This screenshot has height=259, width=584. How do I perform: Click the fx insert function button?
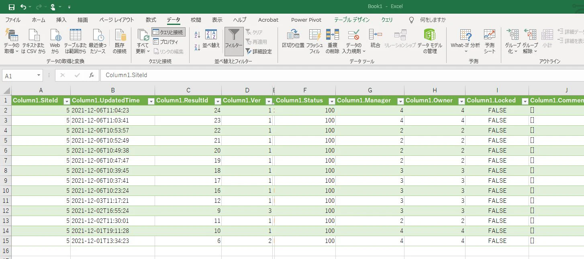pyautogui.click(x=92, y=75)
